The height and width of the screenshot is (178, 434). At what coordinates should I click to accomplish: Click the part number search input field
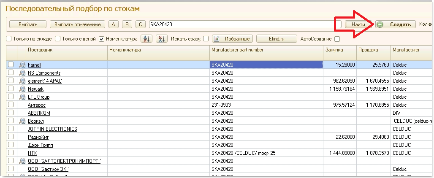pos(245,24)
